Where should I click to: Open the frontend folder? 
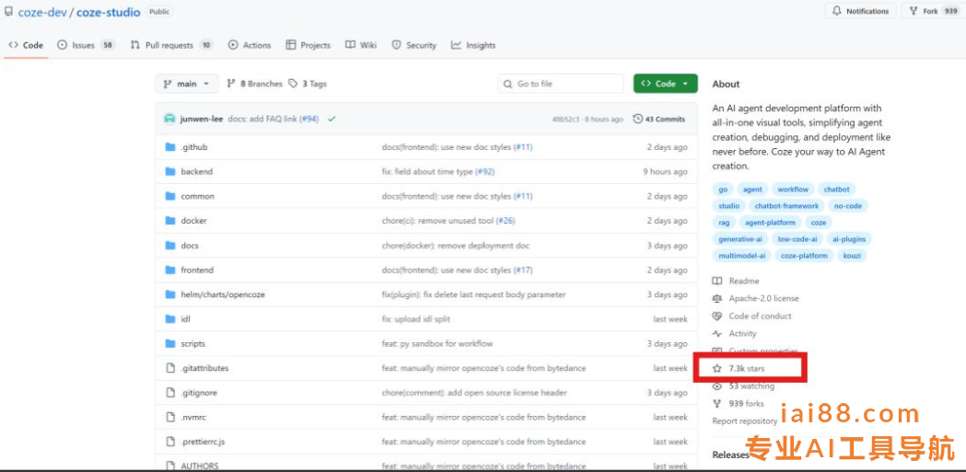click(196, 271)
